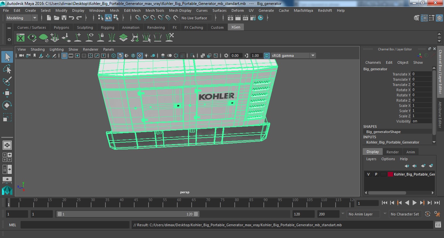This screenshot has width=444, height=238.
Task: Click the XGen preview eye shelf icon
Action: coord(32,38)
